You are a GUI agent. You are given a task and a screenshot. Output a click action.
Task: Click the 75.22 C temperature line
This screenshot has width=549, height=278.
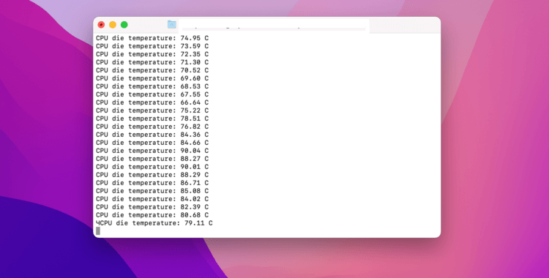(152, 110)
